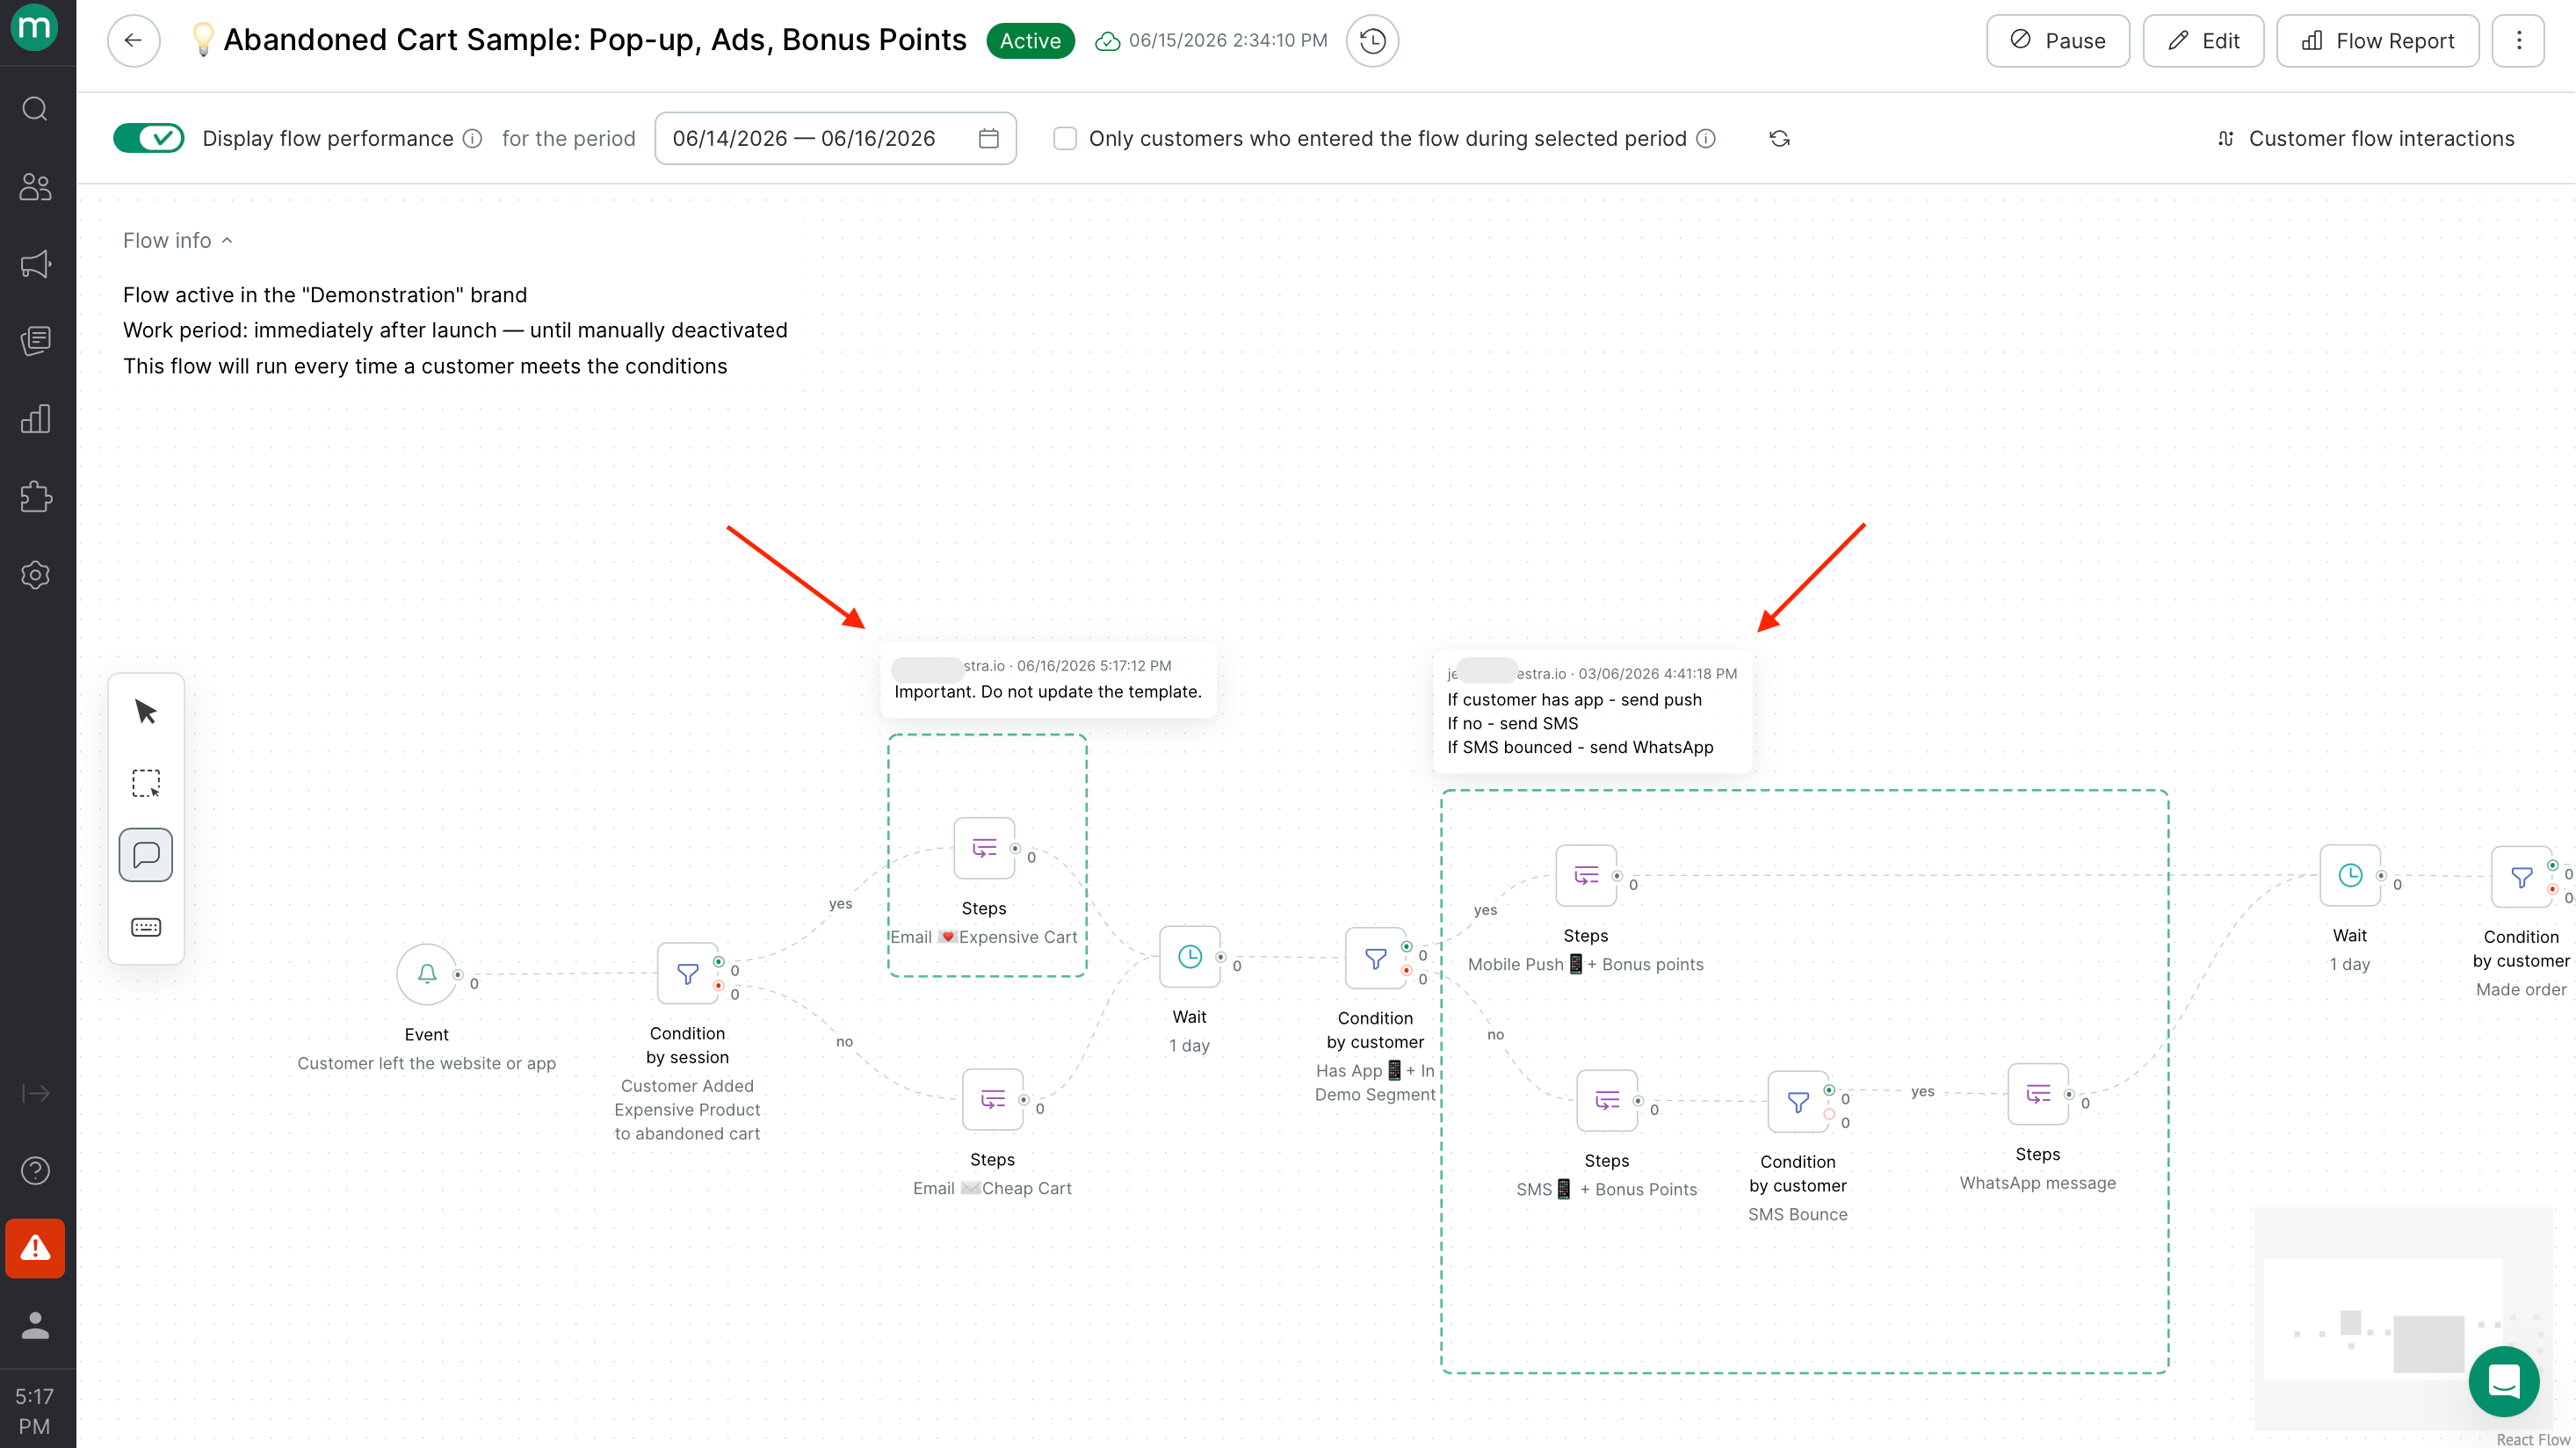Collapse the Flow info section

pyautogui.click(x=178, y=241)
